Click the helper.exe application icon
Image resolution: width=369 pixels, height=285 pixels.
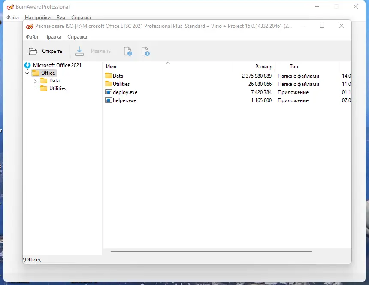(108, 100)
